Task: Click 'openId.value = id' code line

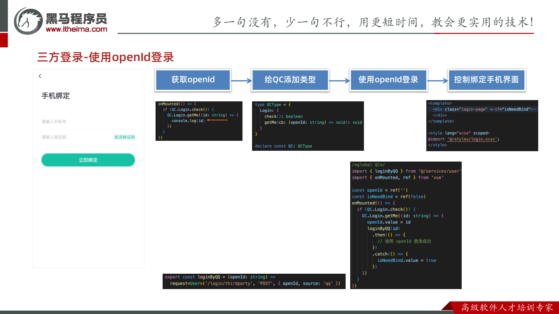Action: (x=389, y=222)
